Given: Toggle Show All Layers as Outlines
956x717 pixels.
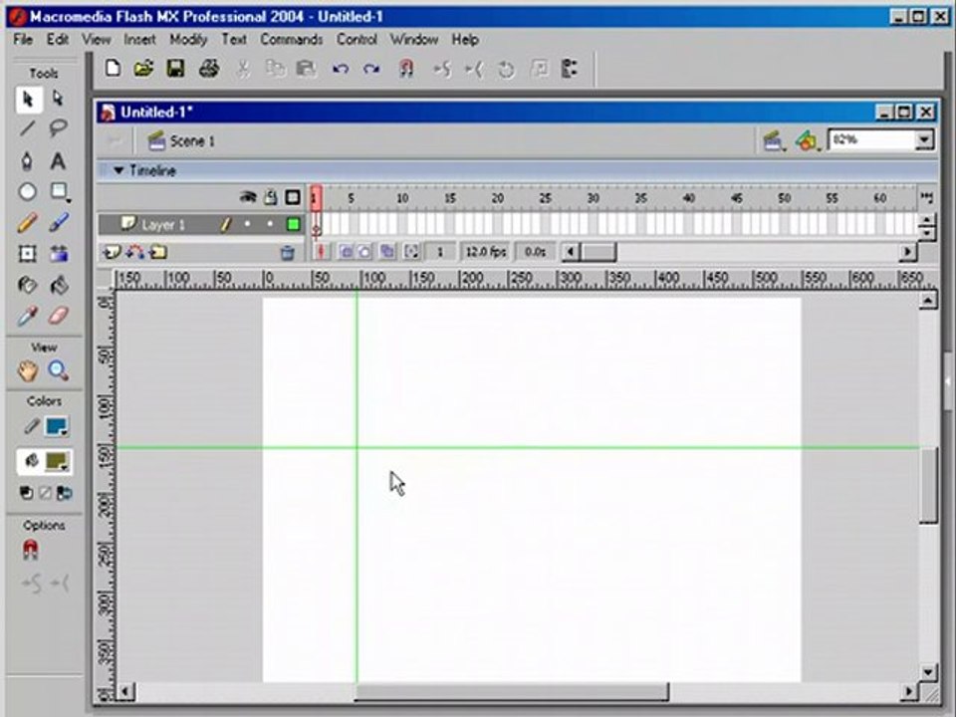Looking at the screenshot, I should point(293,197).
